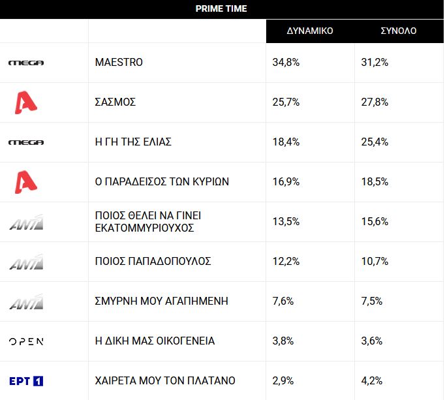Click the ΣΑΣΜΟΣ program title
This screenshot has height=400, width=445.
tap(115, 102)
